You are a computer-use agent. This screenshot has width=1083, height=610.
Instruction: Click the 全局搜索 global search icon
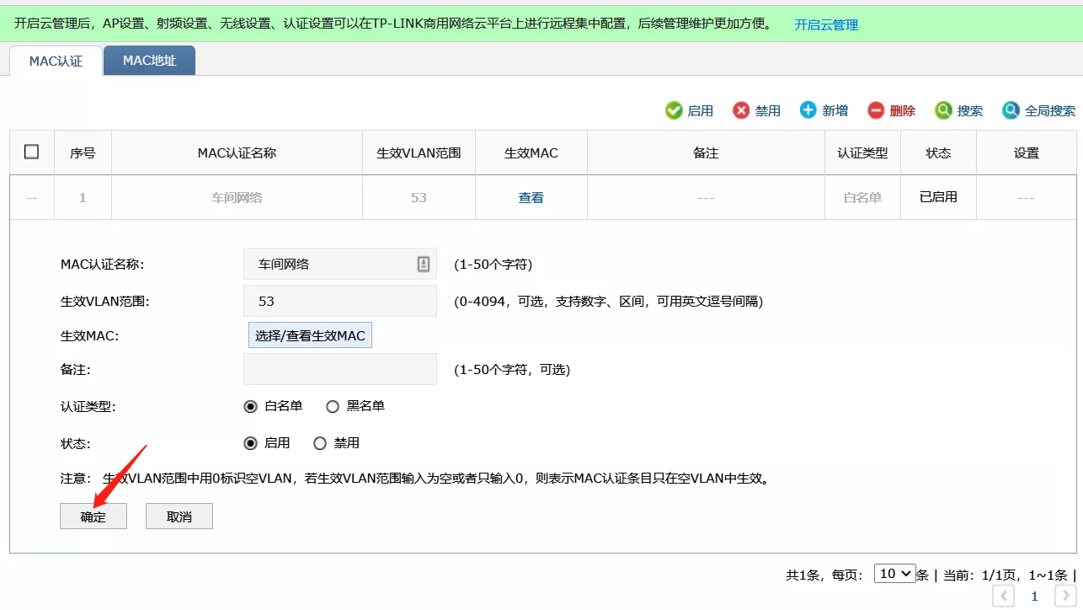(x=1011, y=110)
